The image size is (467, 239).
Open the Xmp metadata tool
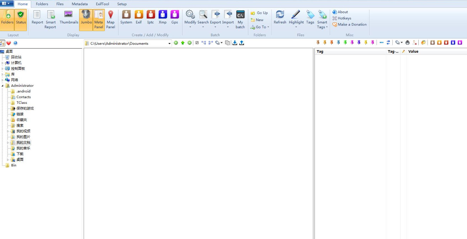(x=163, y=17)
